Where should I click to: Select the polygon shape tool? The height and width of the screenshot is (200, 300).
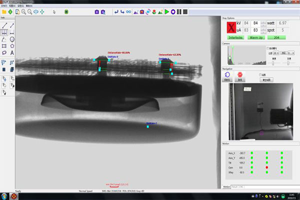pyautogui.click(x=12, y=46)
